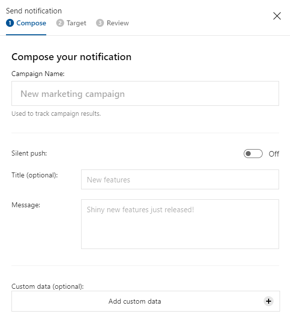
Task: Close the Send notification panel
Action: pyautogui.click(x=277, y=16)
